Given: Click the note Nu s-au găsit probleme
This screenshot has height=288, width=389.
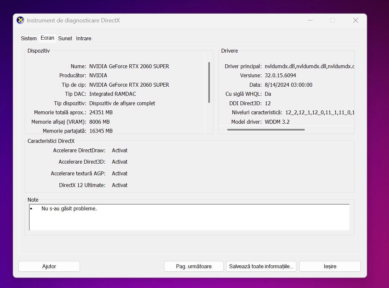Looking at the screenshot, I should [69, 209].
